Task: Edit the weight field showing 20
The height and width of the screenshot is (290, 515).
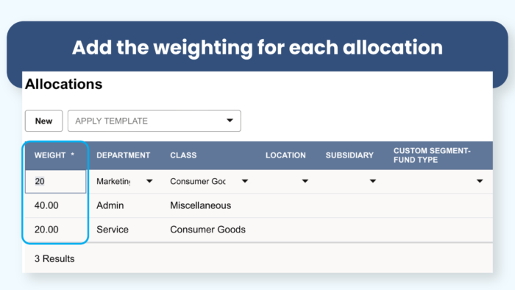Action: pyautogui.click(x=55, y=181)
